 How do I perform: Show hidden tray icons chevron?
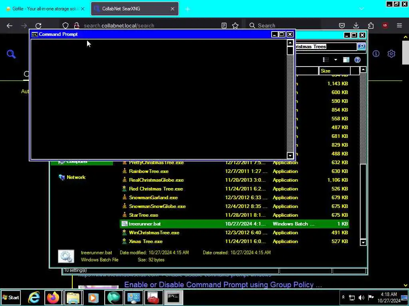(x=343, y=297)
